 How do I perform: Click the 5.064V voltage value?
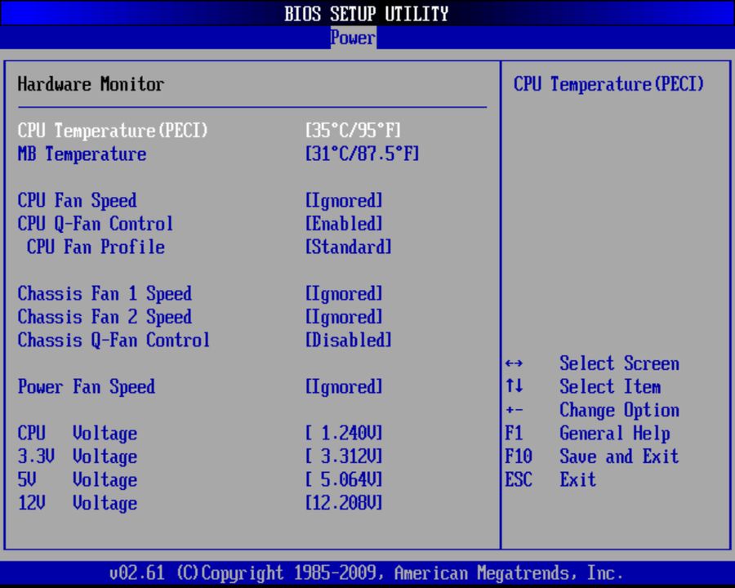click(x=344, y=479)
